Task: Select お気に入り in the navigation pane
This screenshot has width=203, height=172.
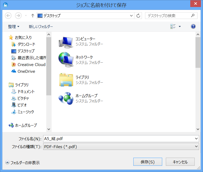Action: coord(23,37)
